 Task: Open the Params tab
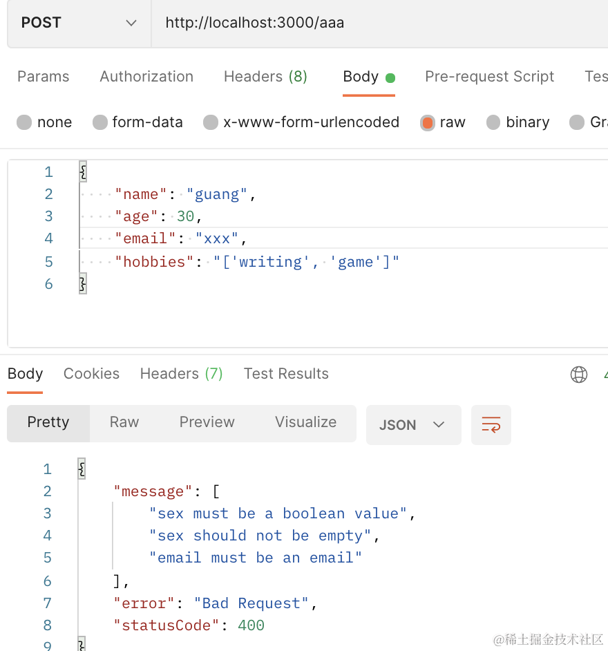[43, 77]
